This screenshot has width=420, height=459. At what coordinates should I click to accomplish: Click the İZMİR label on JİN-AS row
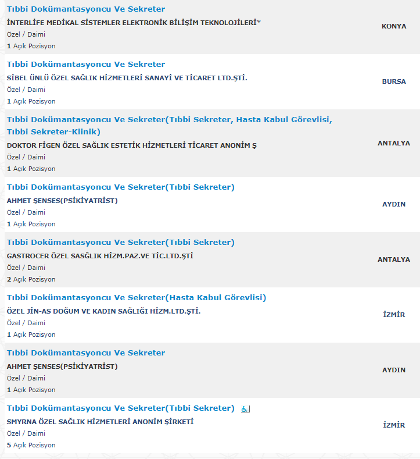coord(394,315)
